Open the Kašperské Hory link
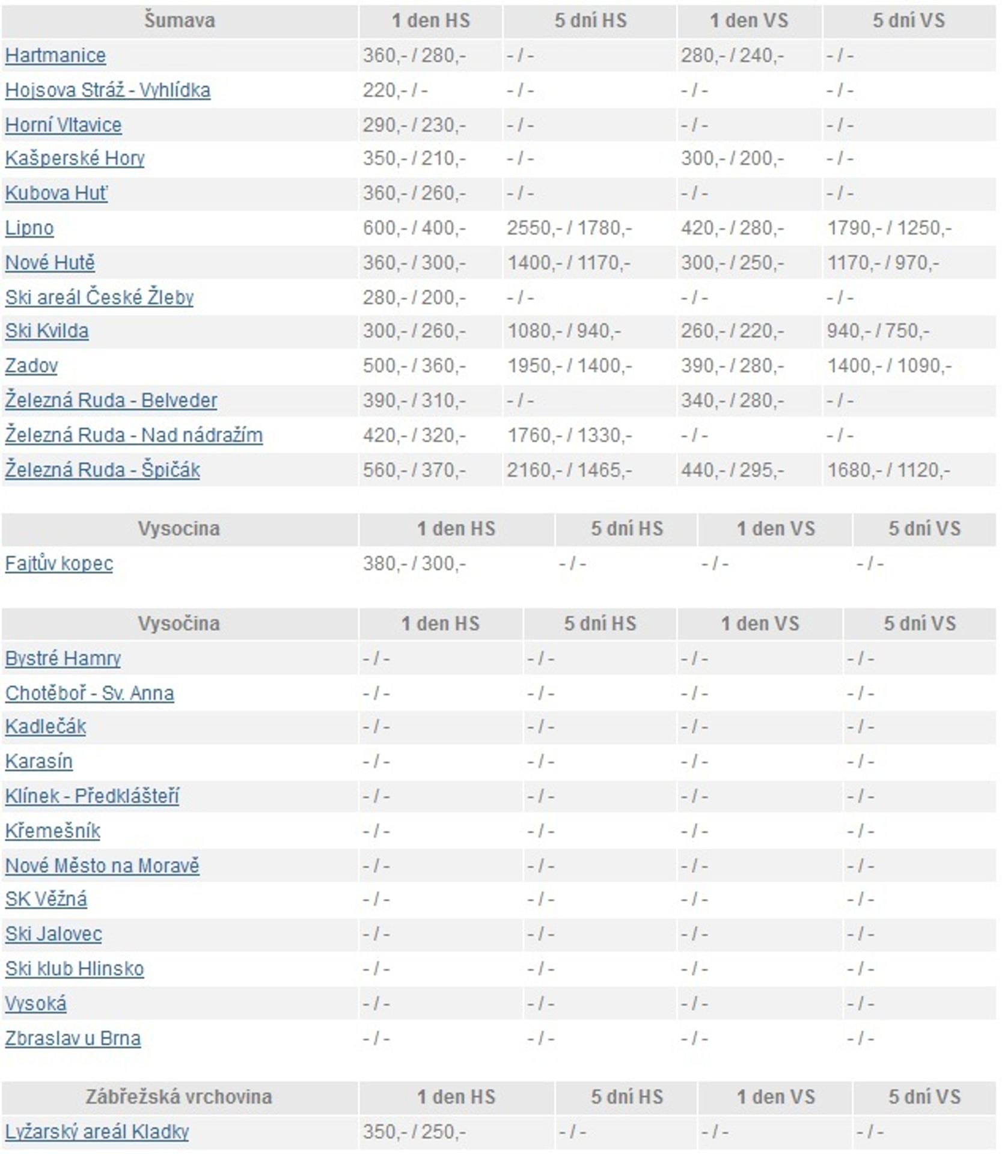 pyautogui.click(x=75, y=158)
